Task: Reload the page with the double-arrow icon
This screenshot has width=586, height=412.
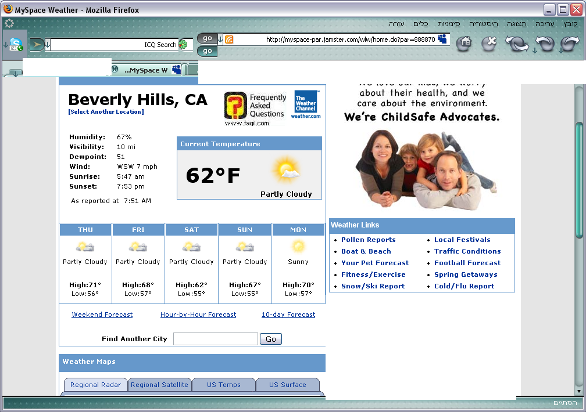Action: 516,44
